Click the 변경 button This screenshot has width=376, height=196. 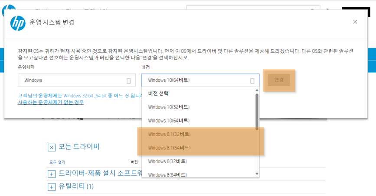[x=279, y=80]
